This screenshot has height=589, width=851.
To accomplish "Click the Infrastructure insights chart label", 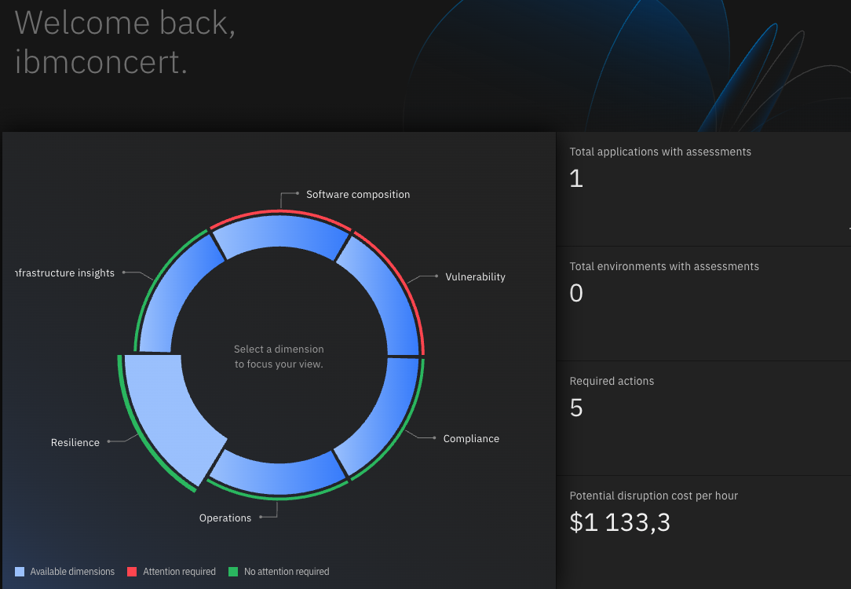I will click(x=65, y=273).
